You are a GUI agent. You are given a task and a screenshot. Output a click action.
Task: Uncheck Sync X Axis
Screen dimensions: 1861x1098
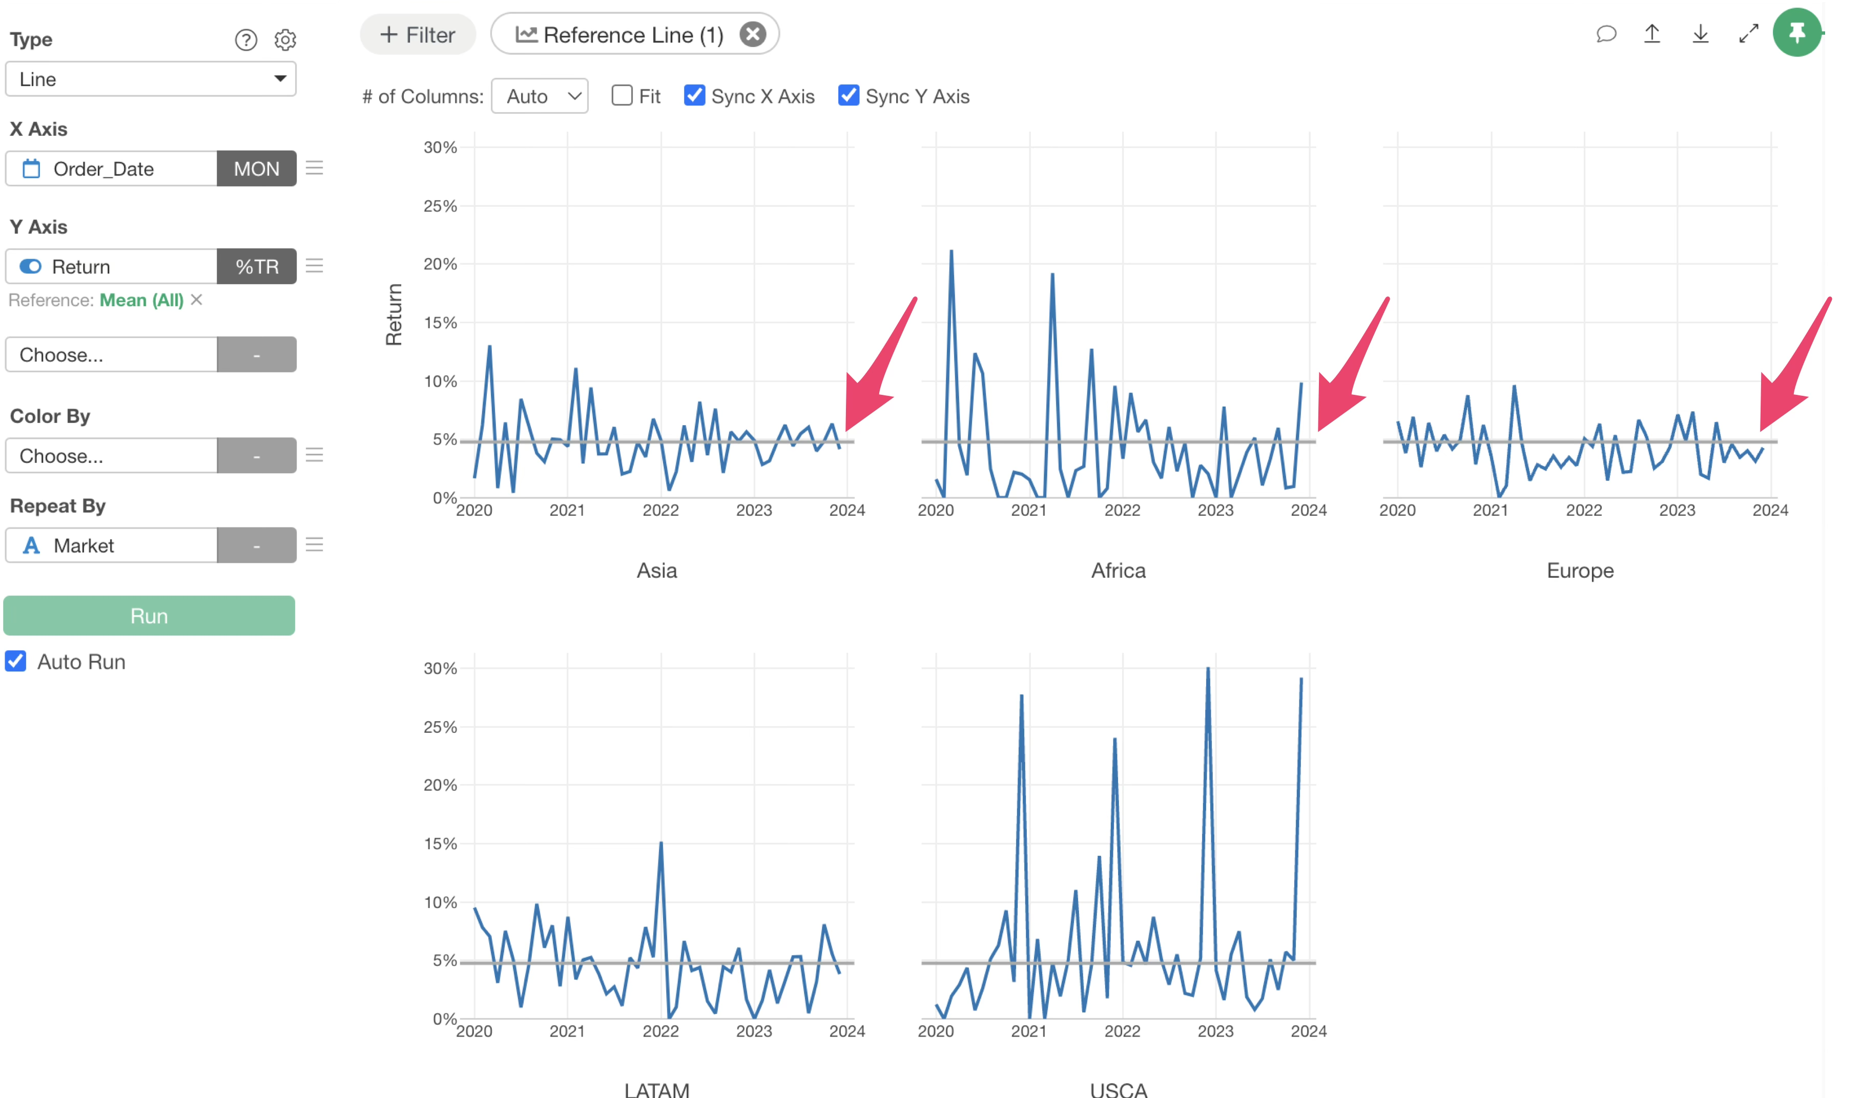(x=694, y=95)
